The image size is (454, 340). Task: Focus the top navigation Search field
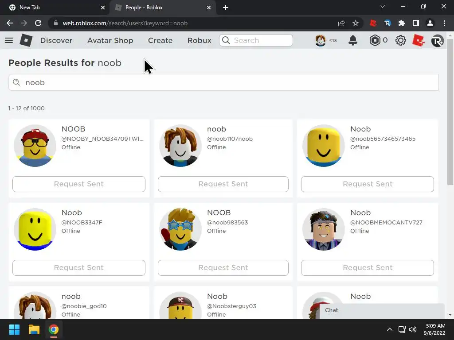(256, 40)
